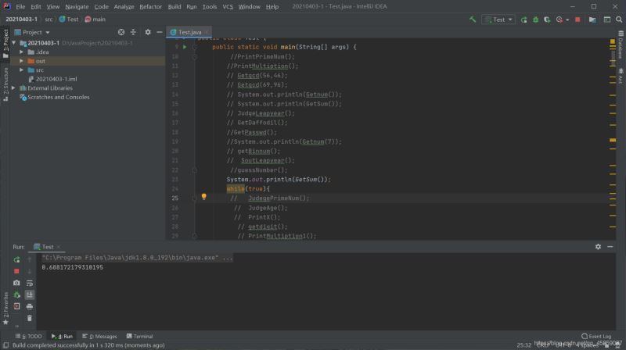Toggle scroll to end in Run console
The image size is (626, 350).
30,295
